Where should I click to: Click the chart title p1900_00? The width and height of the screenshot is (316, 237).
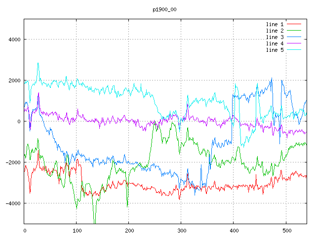(164, 10)
